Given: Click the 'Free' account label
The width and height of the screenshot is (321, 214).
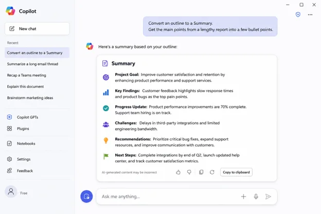Looking at the screenshot, I should click(24, 193).
